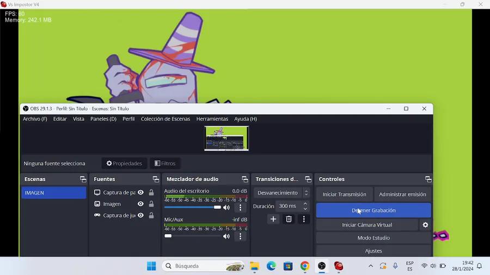Switch to Vs Impostor taskbar icon
Viewport: 490px width, 275px height.
(x=339, y=266)
